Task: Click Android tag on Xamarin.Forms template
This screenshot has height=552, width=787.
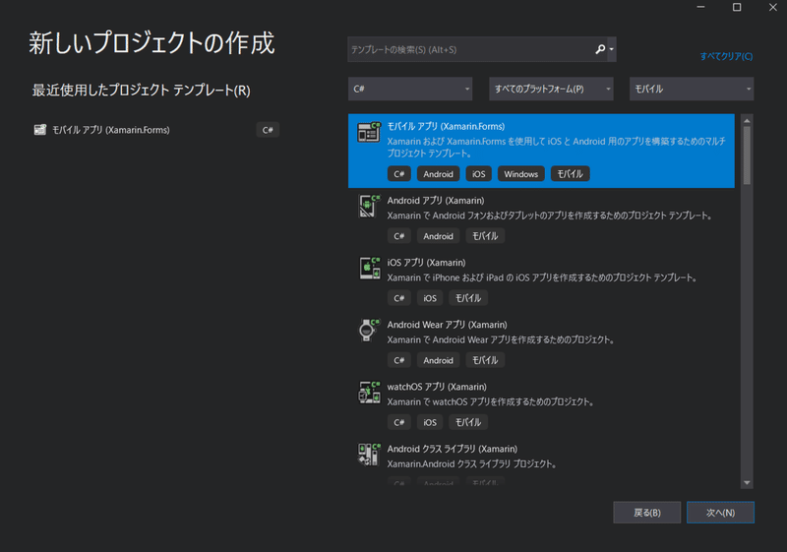Action: point(438,174)
